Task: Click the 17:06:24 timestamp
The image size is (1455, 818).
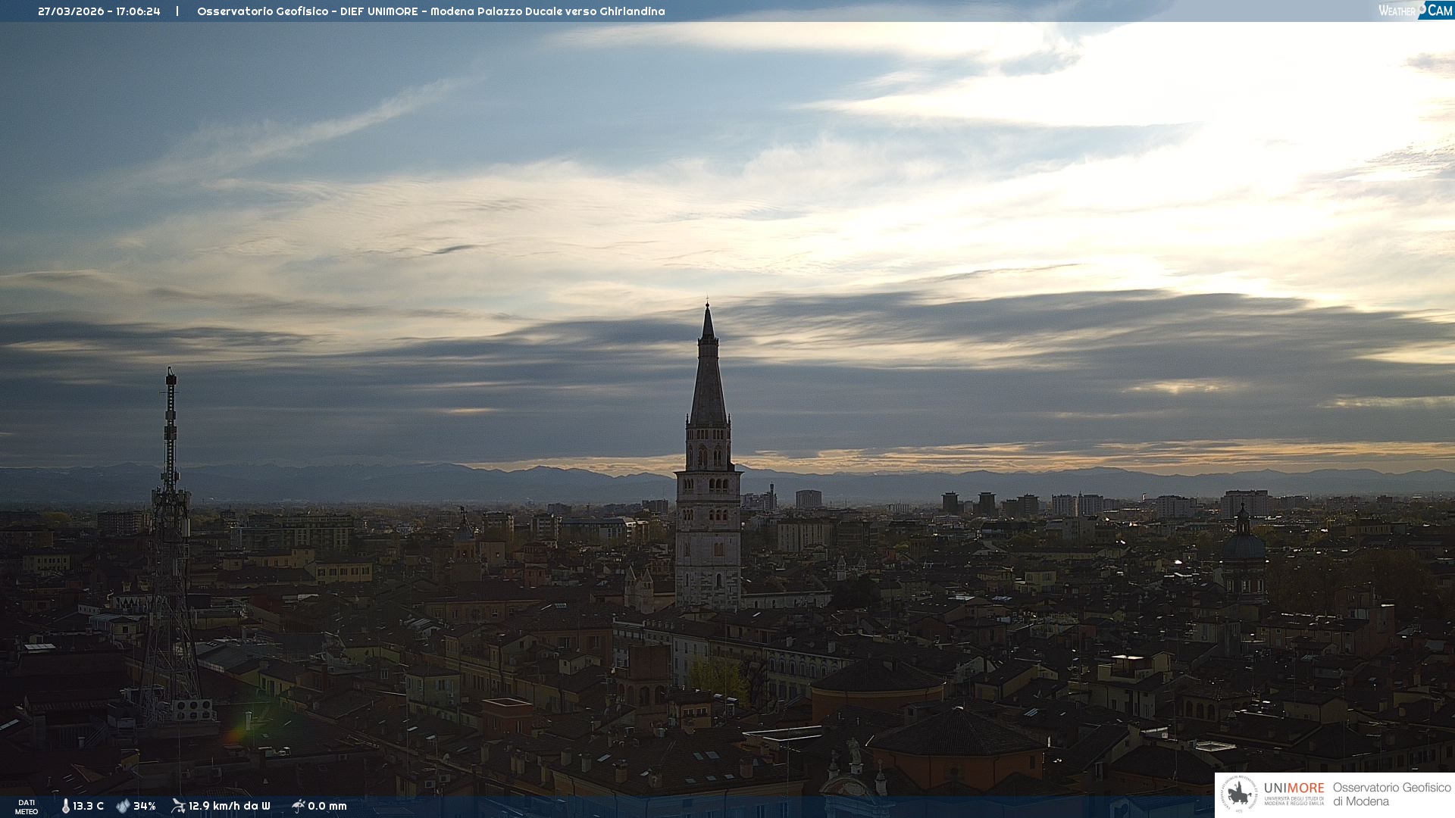Action: [138, 11]
